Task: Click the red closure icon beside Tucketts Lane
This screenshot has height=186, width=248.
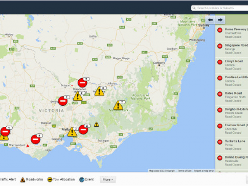Action: tap(220, 142)
